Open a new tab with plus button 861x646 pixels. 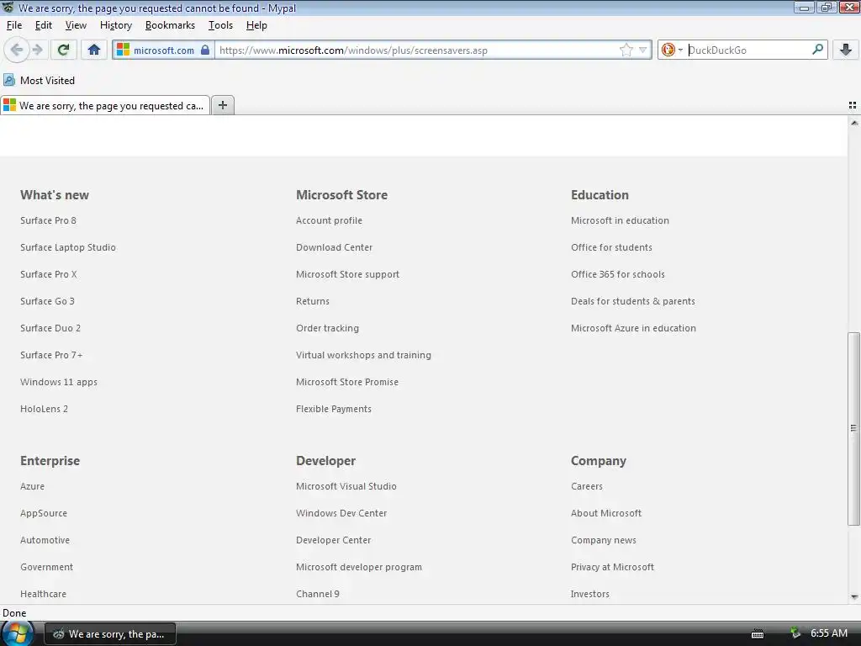[x=222, y=105]
